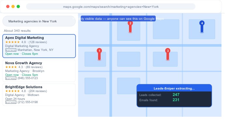The image size is (228, 120).
Task: View the (204 reviews) link
Action: click(38, 91)
